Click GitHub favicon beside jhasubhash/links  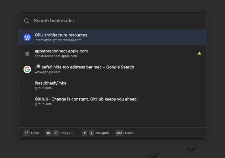(27, 85)
